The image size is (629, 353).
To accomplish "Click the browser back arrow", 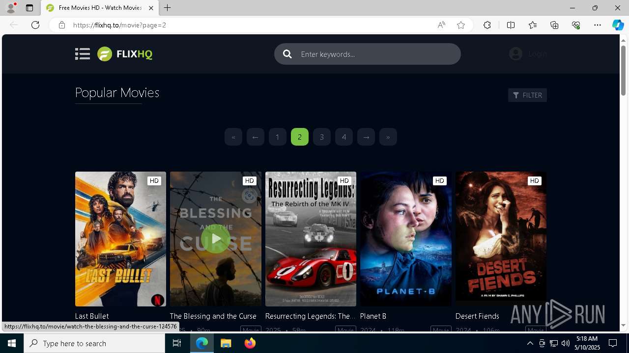I will (14, 25).
